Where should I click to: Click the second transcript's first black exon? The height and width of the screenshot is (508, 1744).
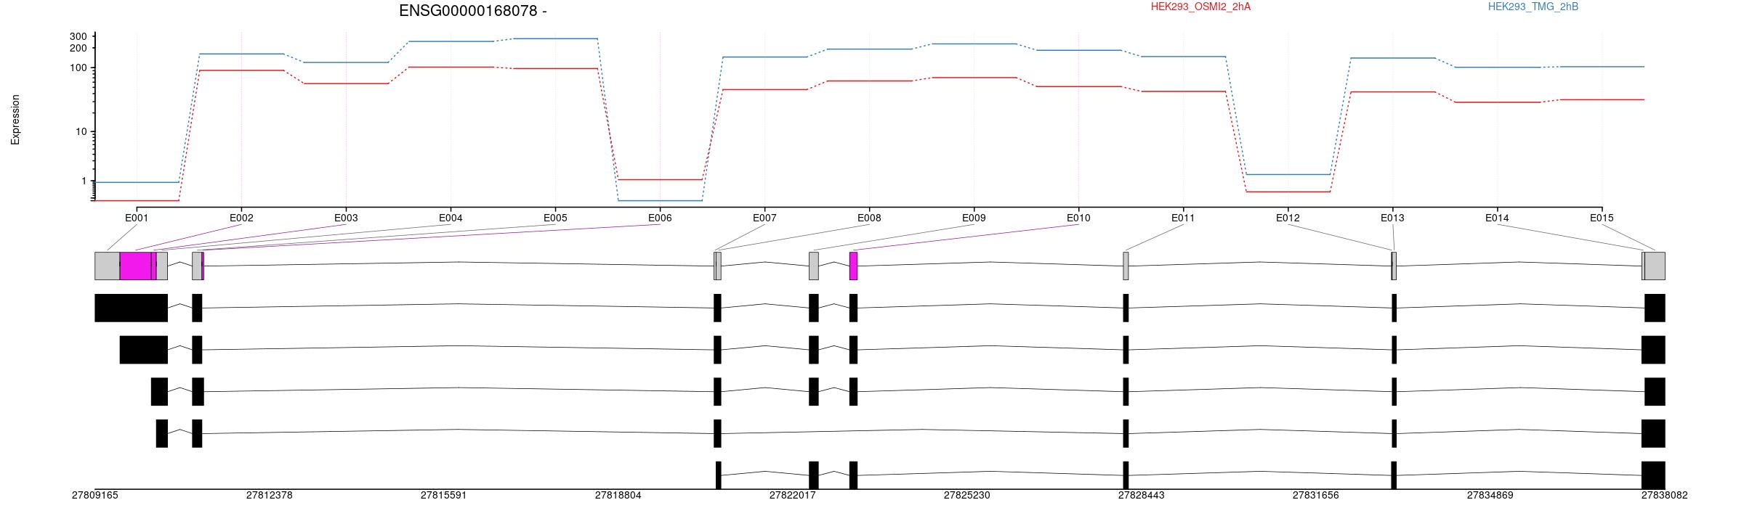(x=144, y=350)
